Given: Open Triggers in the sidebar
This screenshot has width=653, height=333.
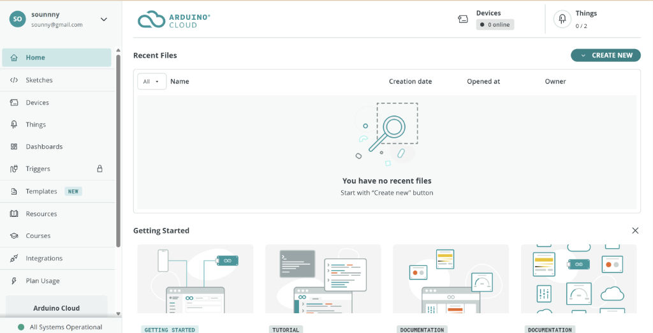Looking at the screenshot, I should click(58, 169).
